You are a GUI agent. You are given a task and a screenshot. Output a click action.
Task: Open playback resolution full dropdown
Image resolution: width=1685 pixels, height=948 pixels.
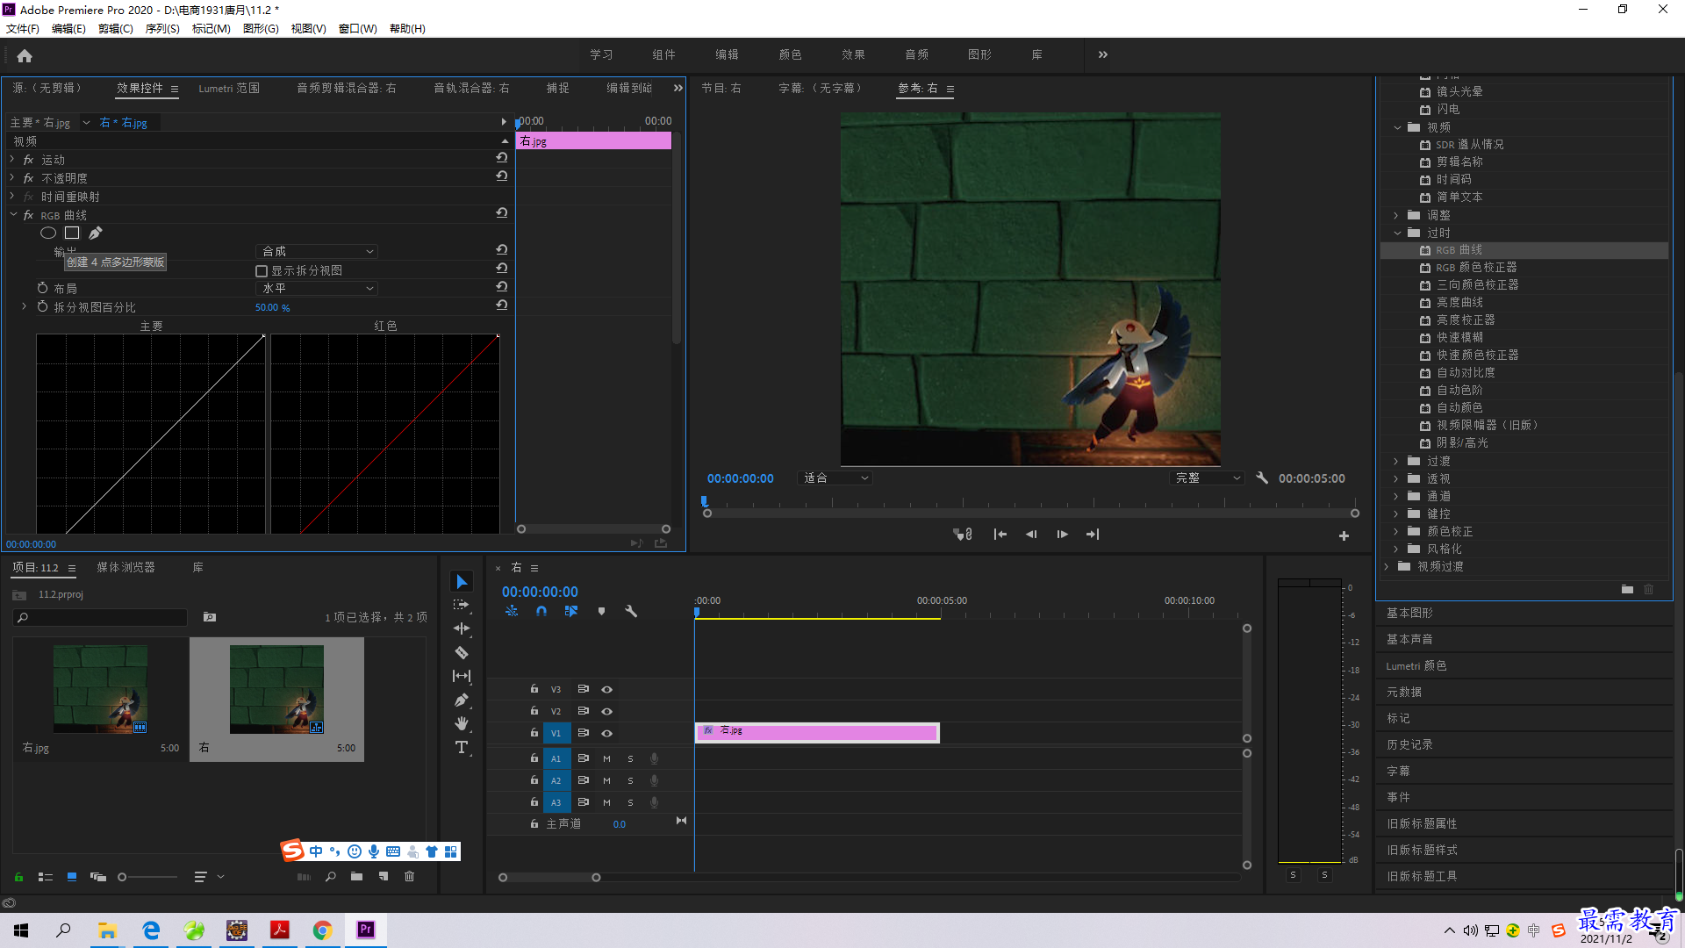click(1208, 478)
